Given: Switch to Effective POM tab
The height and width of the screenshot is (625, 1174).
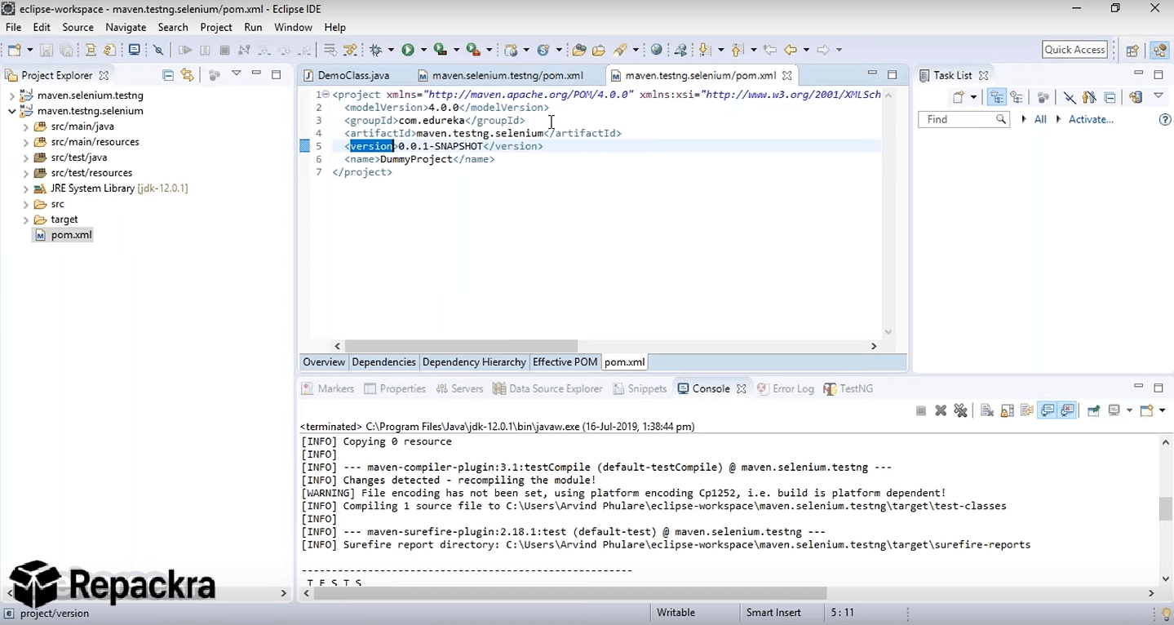Looking at the screenshot, I should point(565,362).
